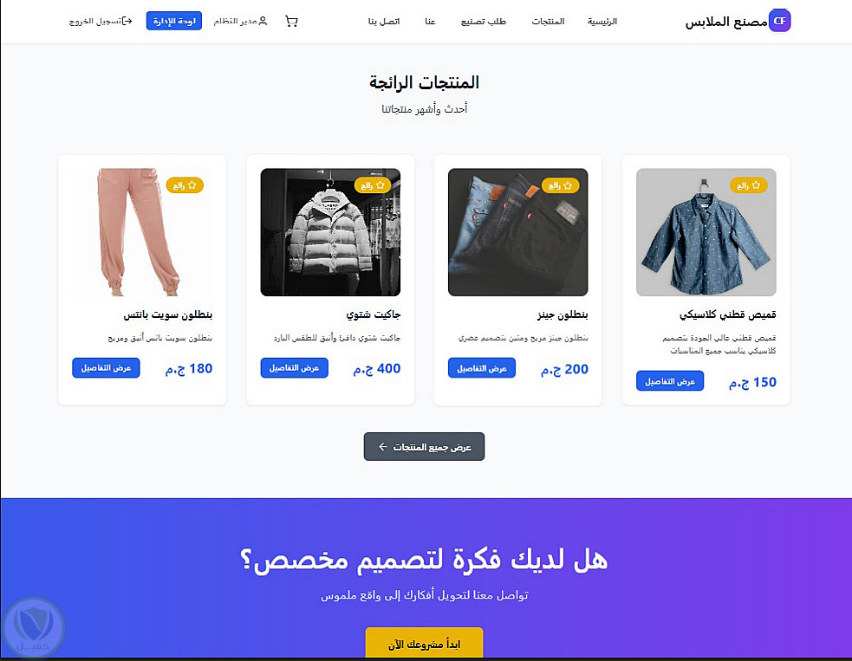Open the winter jacket product image
Viewport: 852px width, 661px height.
click(330, 232)
